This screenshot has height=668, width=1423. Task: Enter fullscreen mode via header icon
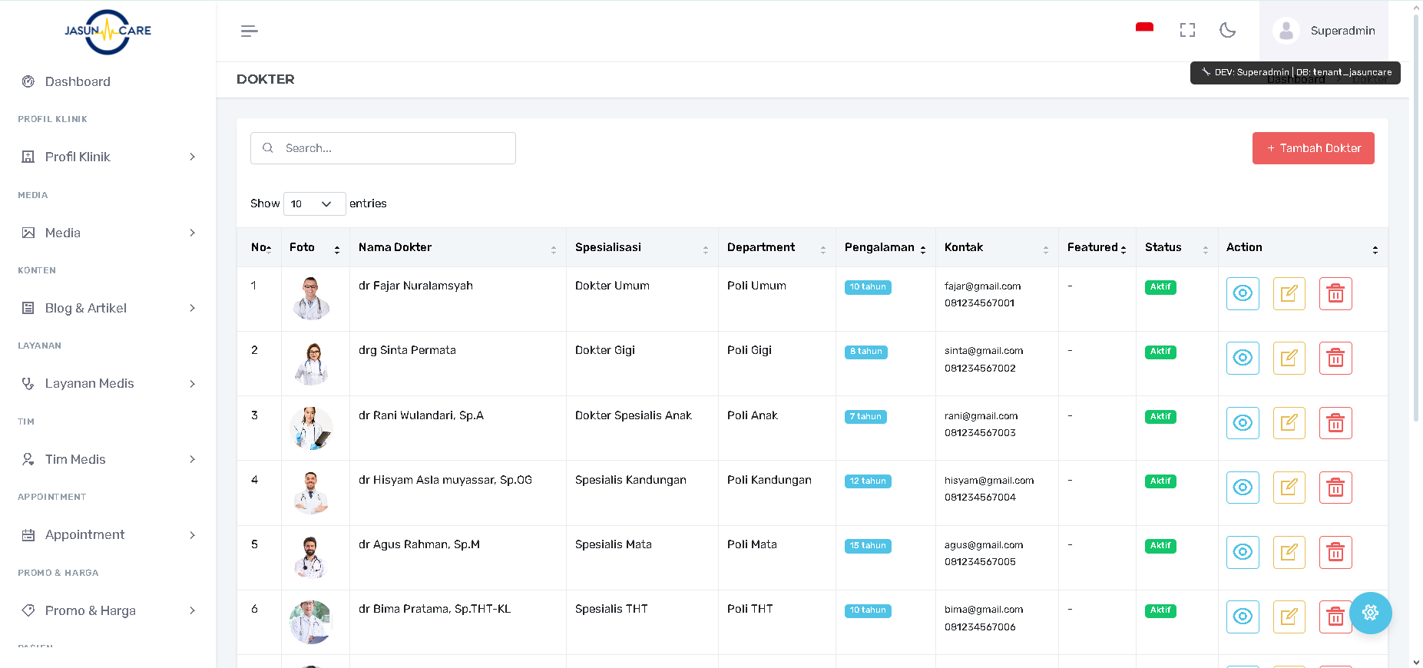point(1187,30)
